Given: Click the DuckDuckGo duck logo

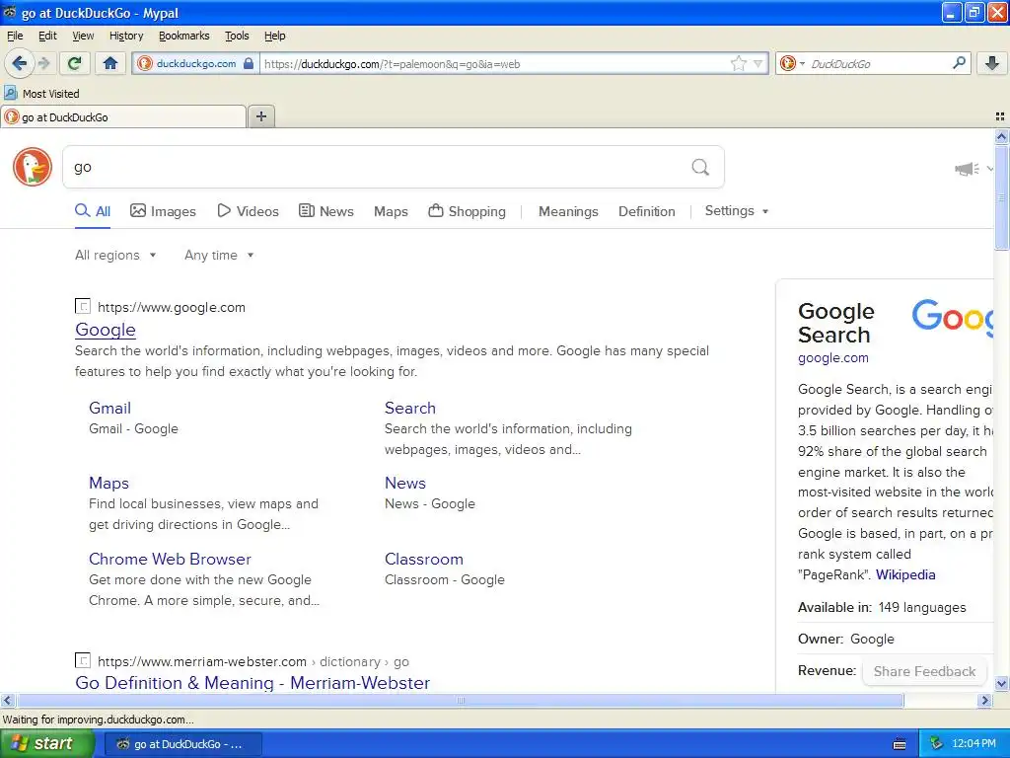Looking at the screenshot, I should pos(33,167).
